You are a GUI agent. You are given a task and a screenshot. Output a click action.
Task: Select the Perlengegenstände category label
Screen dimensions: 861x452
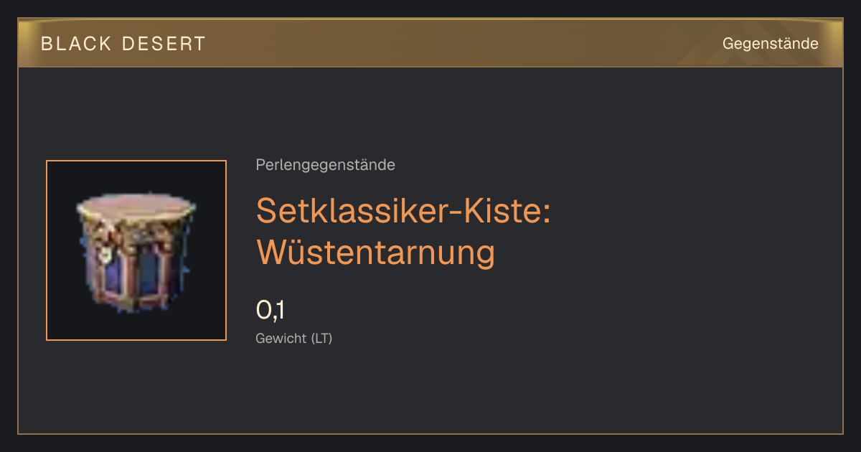pyautogui.click(x=325, y=165)
